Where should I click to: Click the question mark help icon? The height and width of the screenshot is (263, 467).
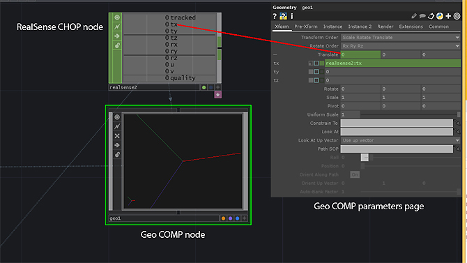click(x=275, y=16)
